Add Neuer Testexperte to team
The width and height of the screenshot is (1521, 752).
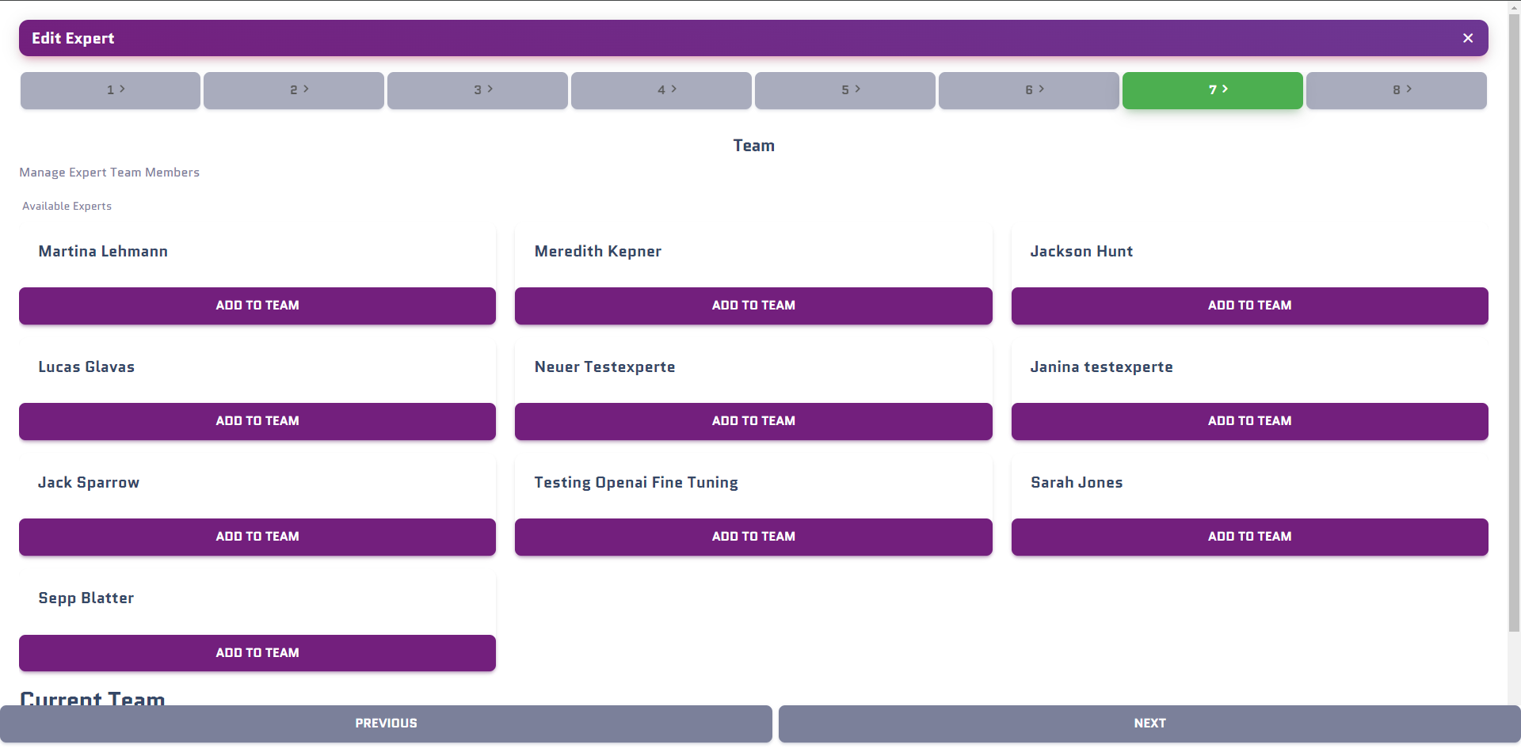[753, 421]
